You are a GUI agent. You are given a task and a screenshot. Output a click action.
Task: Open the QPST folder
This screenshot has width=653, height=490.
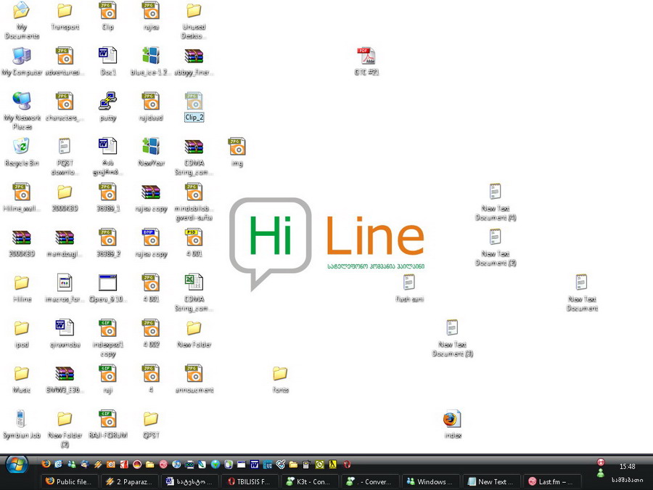click(151, 419)
